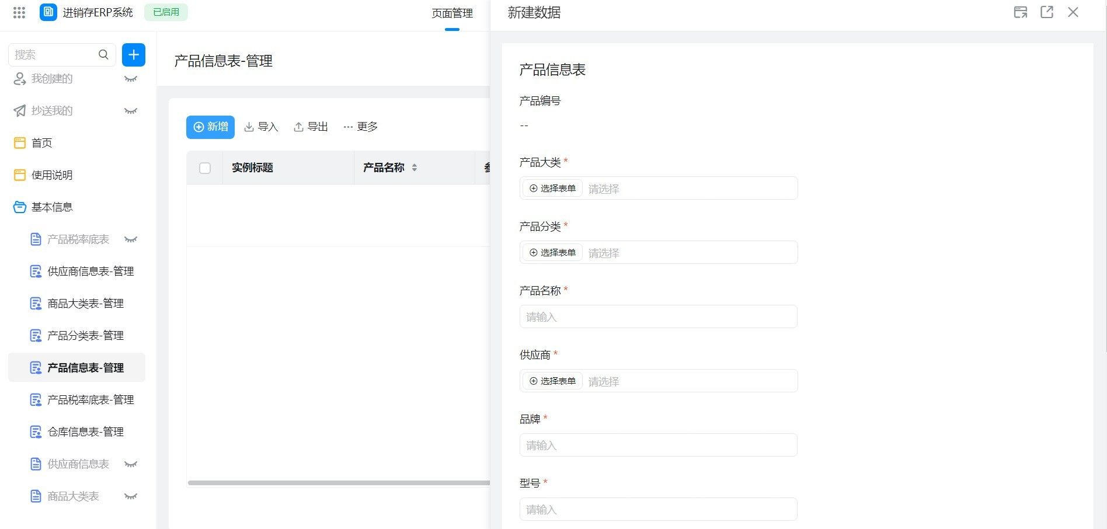
Task: Click the 导入 import icon button
Action: click(x=260, y=127)
